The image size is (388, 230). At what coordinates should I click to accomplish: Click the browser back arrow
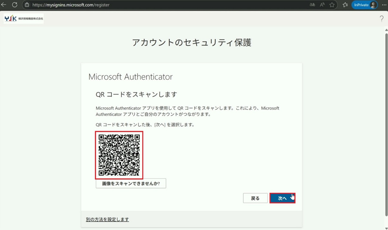click(4, 5)
